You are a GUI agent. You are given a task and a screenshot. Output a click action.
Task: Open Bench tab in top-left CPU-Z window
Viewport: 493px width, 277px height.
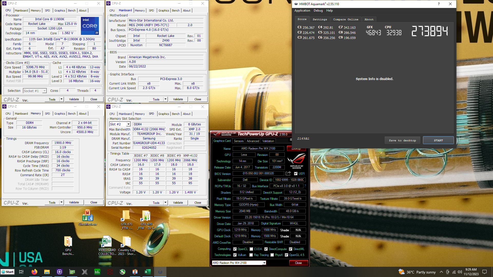pyautogui.click(x=72, y=11)
